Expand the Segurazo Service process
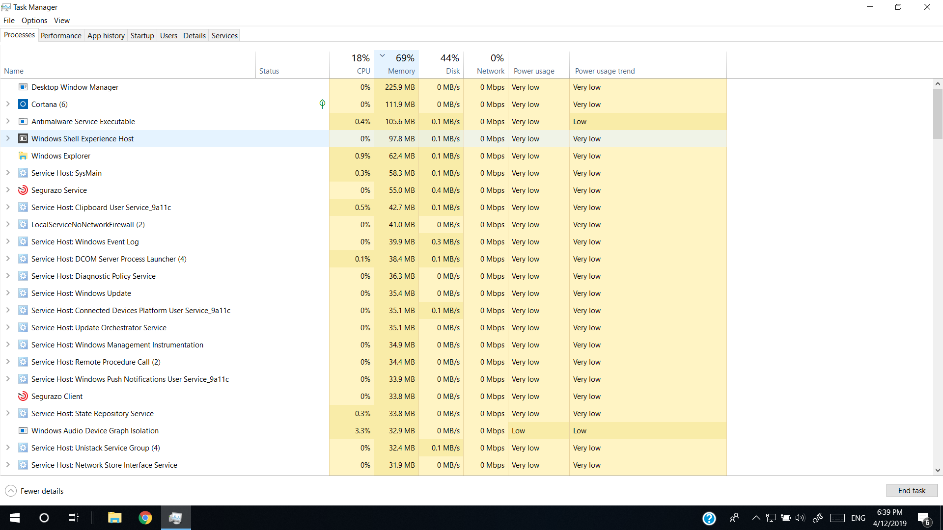Viewport: 943px width, 530px height. click(x=8, y=190)
